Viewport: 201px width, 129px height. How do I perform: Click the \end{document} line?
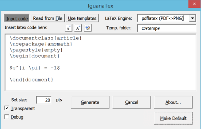[x=31, y=80]
